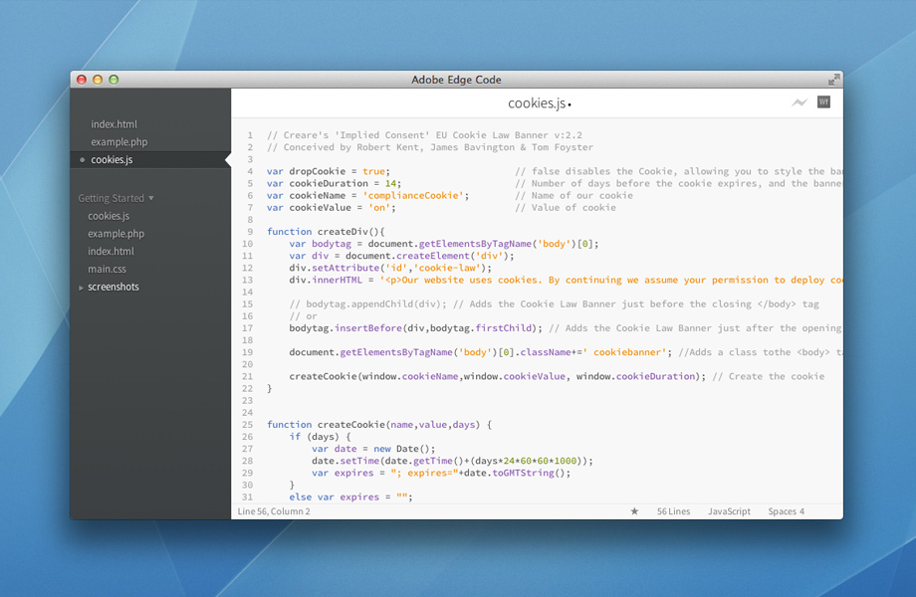This screenshot has width=916, height=597.
Task: Open cookies.js in the project tree
Action: click(109, 216)
